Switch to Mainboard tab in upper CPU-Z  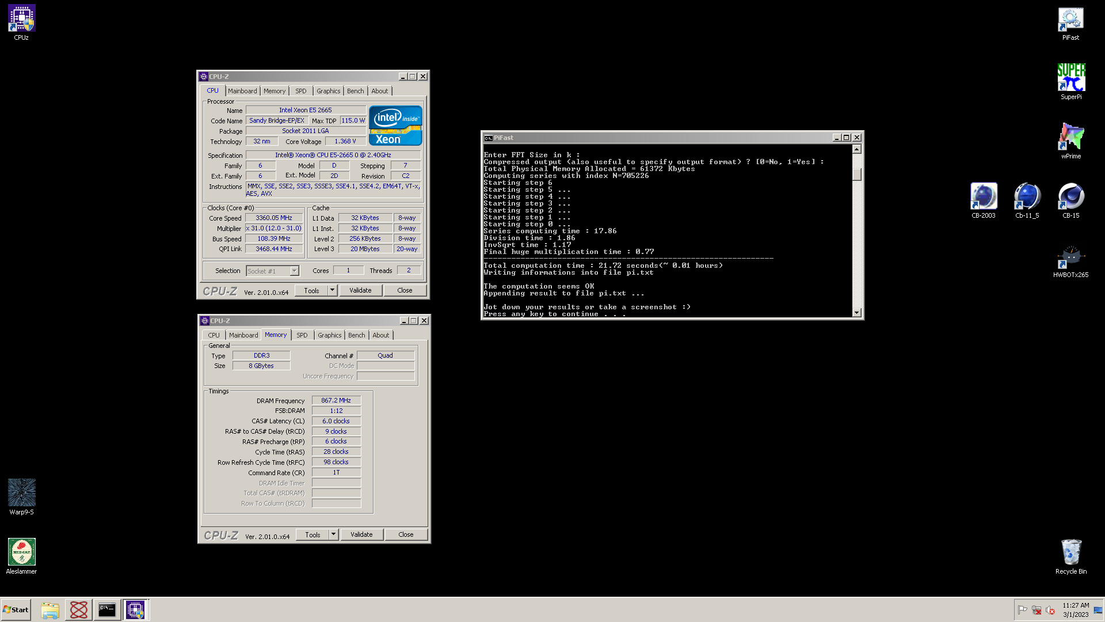coord(242,91)
